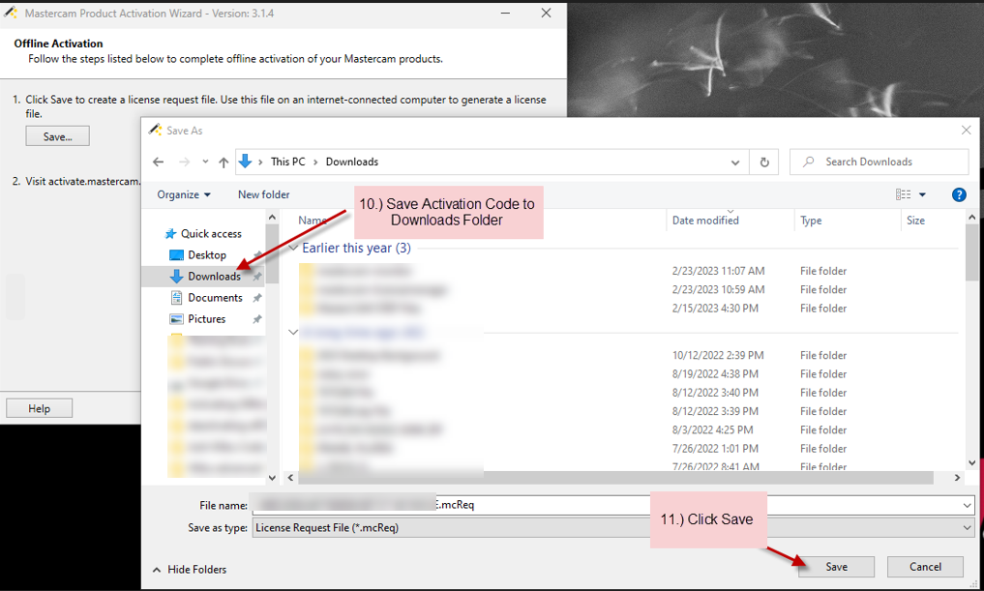Open the File name dropdown arrow
The image size is (984, 591).
point(967,505)
